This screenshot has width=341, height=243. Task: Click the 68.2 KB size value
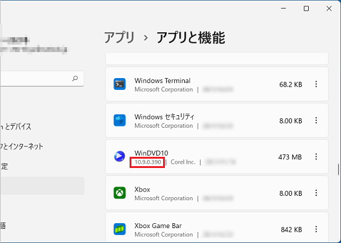coord(291,84)
